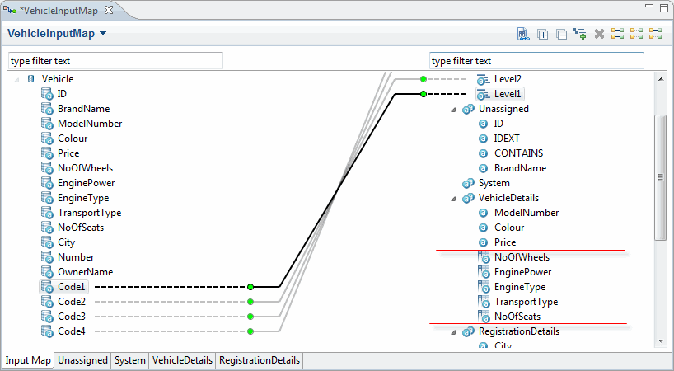Open the VehicleDetails bottom tab
The height and width of the screenshot is (371, 674).
pyautogui.click(x=182, y=360)
